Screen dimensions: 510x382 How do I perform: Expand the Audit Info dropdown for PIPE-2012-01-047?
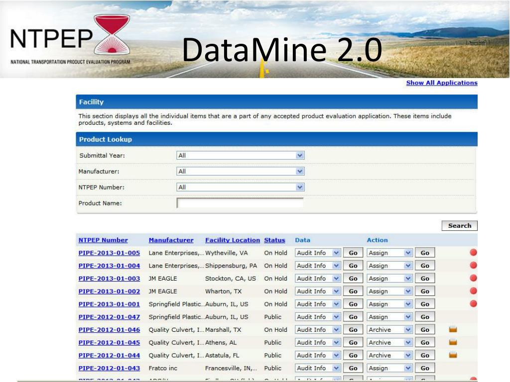(317, 317)
